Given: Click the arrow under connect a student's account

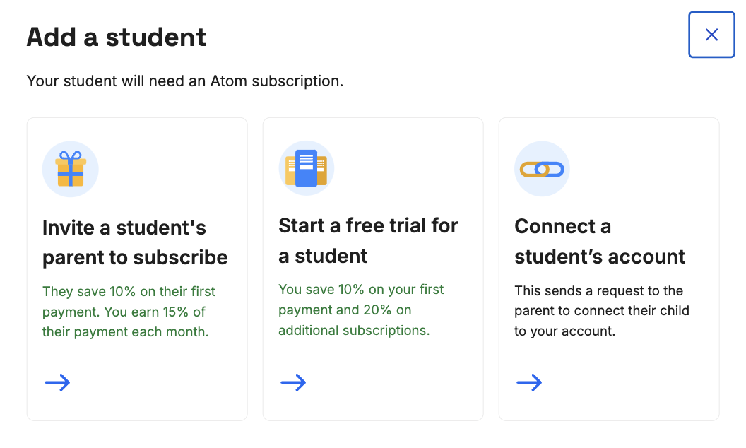Looking at the screenshot, I should pos(529,382).
